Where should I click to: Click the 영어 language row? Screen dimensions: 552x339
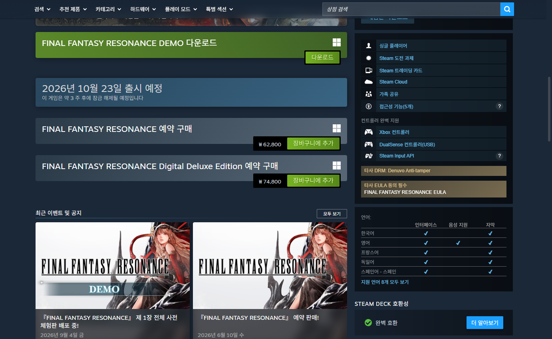pos(434,243)
